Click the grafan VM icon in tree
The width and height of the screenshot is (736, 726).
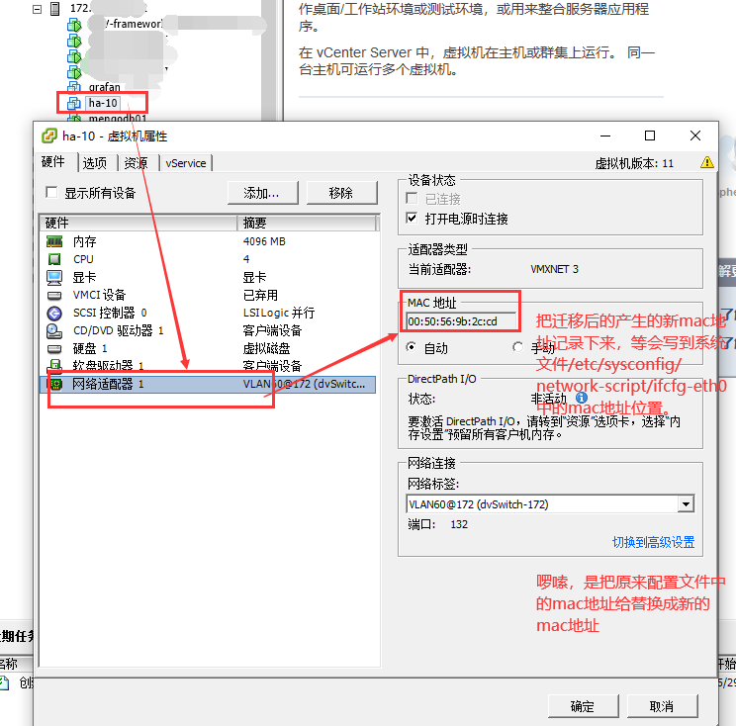click(73, 87)
